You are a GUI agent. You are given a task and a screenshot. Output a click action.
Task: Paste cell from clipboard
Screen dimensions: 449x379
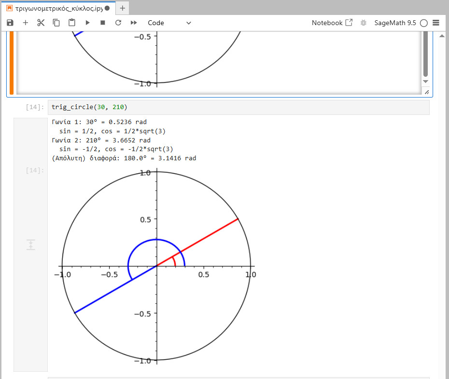coord(72,23)
